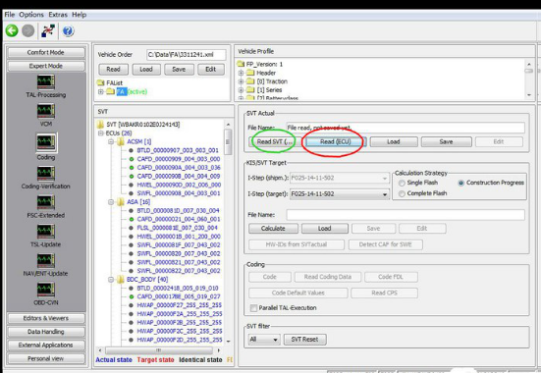This screenshot has width=541, height=373.
Task: Open External Applications panel
Action: click(46, 346)
